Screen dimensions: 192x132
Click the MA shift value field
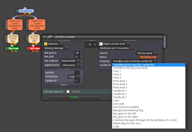point(77,57)
